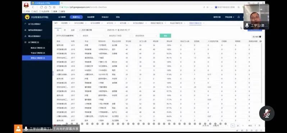The height and width of the screenshot is (133, 287).
Task: Open the notification bell in the header
Action: pyautogui.click(x=239, y=17)
